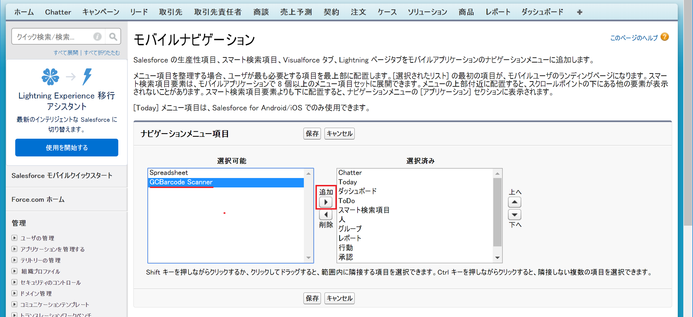The width and height of the screenshot is (693, 317).
Task: Select 人 in the 選択済み list
Action: (x=415, y=220)
